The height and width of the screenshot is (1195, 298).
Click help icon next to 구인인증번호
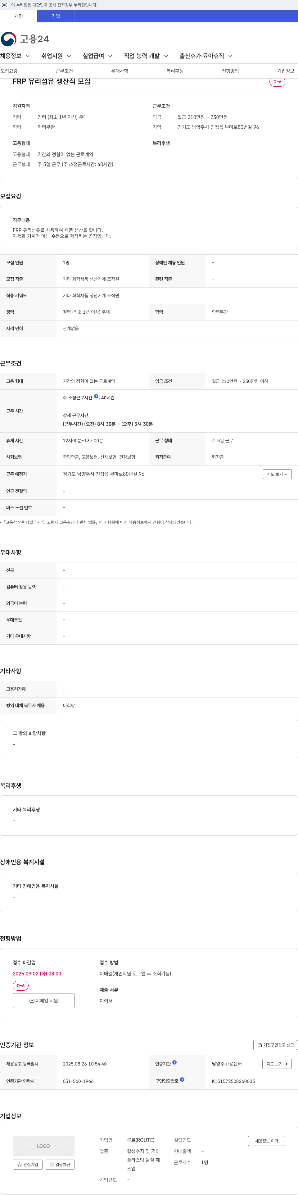pyautogui.click(x=182, y=1079)
